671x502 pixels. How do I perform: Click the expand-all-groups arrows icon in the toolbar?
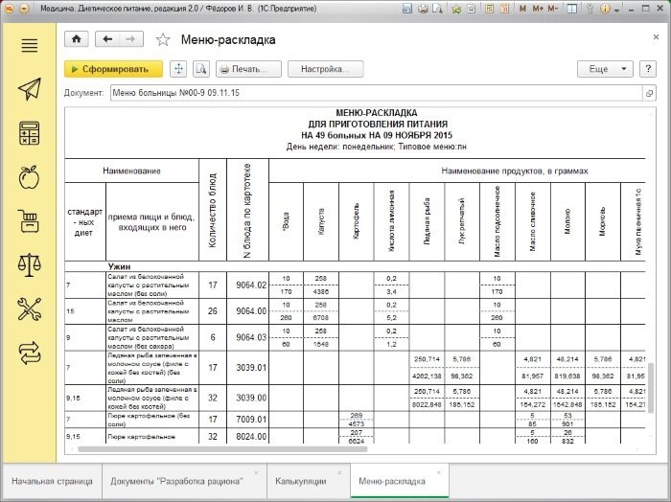coord(178,69)
